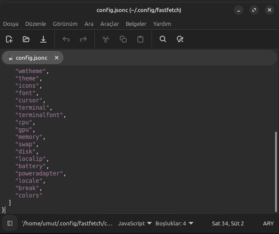Image resolution: width=279 pixels, height=234 pixels.
Task: Place the cursor on the "terminal" line
Action: [x=33, y=108]
